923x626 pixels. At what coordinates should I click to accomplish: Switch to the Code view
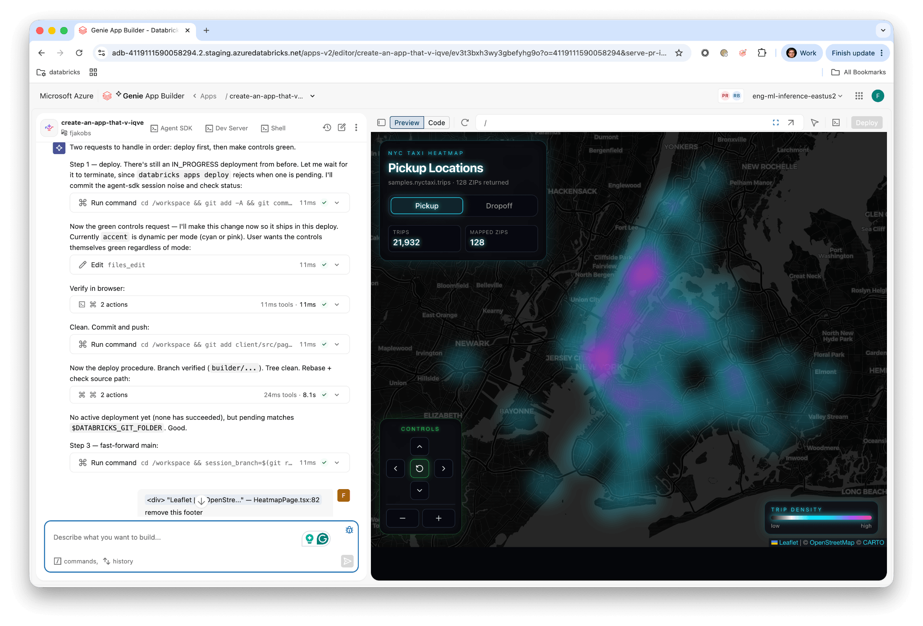click(x=437, y=122)
